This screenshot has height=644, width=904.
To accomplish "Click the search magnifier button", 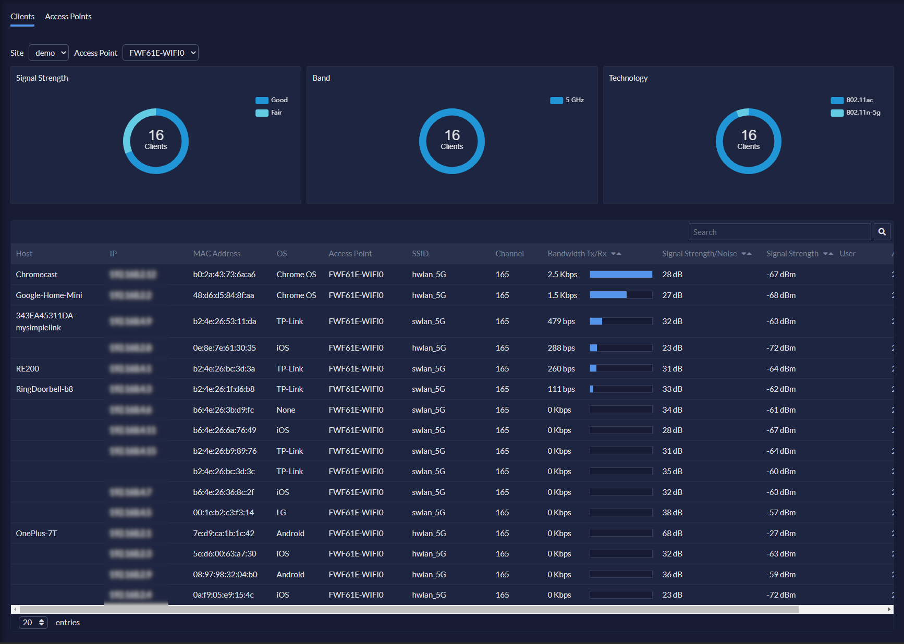I will coord(882,232).
